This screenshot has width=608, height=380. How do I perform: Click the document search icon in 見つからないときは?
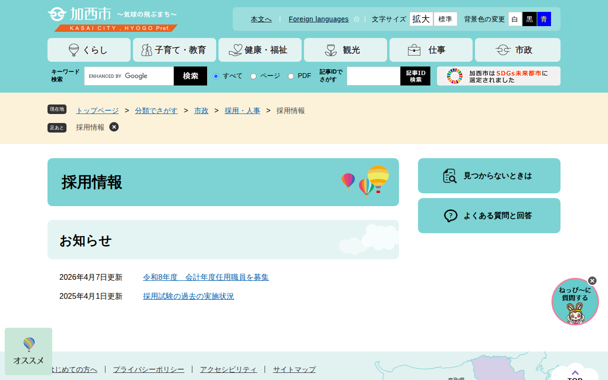click(x=450, y=176)
